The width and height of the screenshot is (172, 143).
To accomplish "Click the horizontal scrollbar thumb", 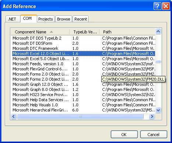I will [x=80, y=116].
